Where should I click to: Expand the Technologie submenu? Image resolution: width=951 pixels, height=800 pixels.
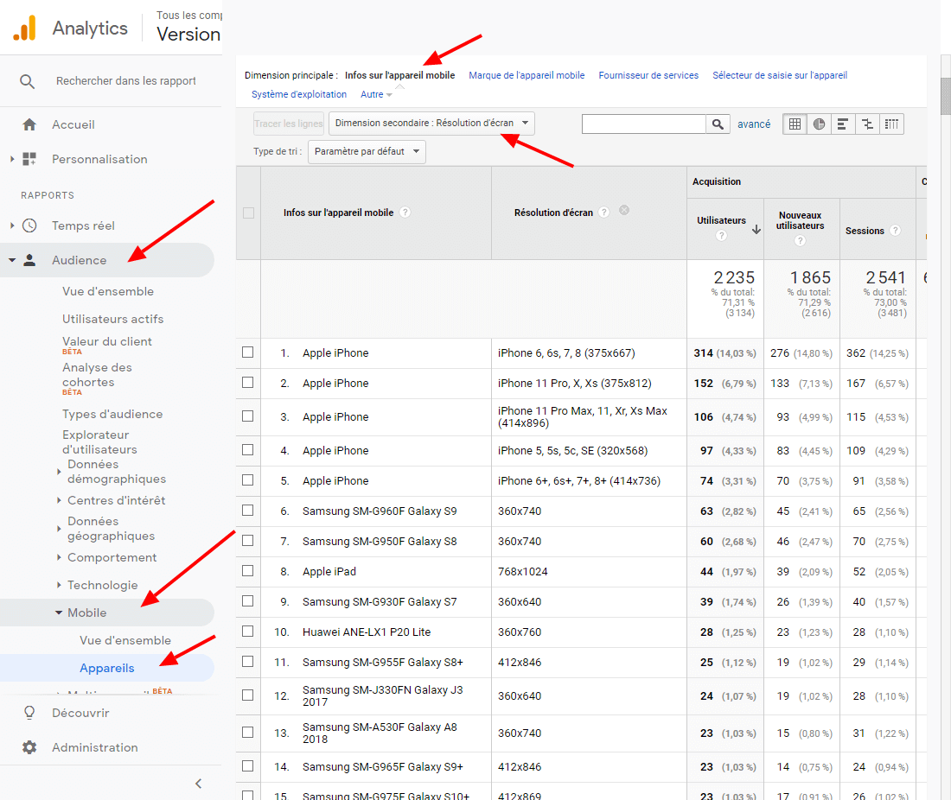click(x=59, y=586)
